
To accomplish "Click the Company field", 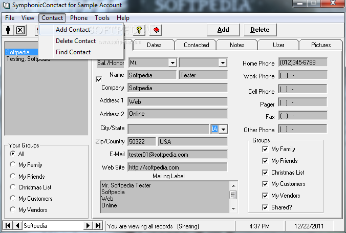I will pyautogui.click(x=178, y=88).
